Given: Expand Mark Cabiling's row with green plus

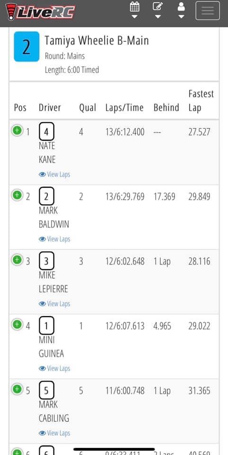Looking at the screenshot, I should point(17,389).
